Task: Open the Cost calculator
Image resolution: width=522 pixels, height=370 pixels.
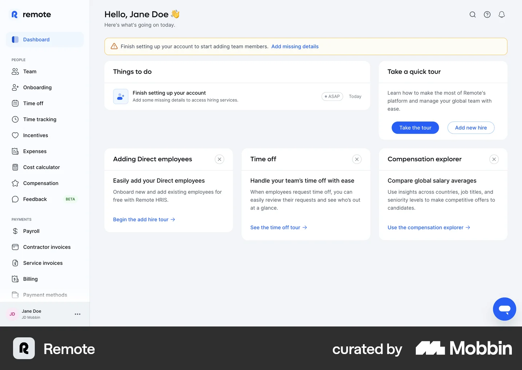Action: pos(45,167)
